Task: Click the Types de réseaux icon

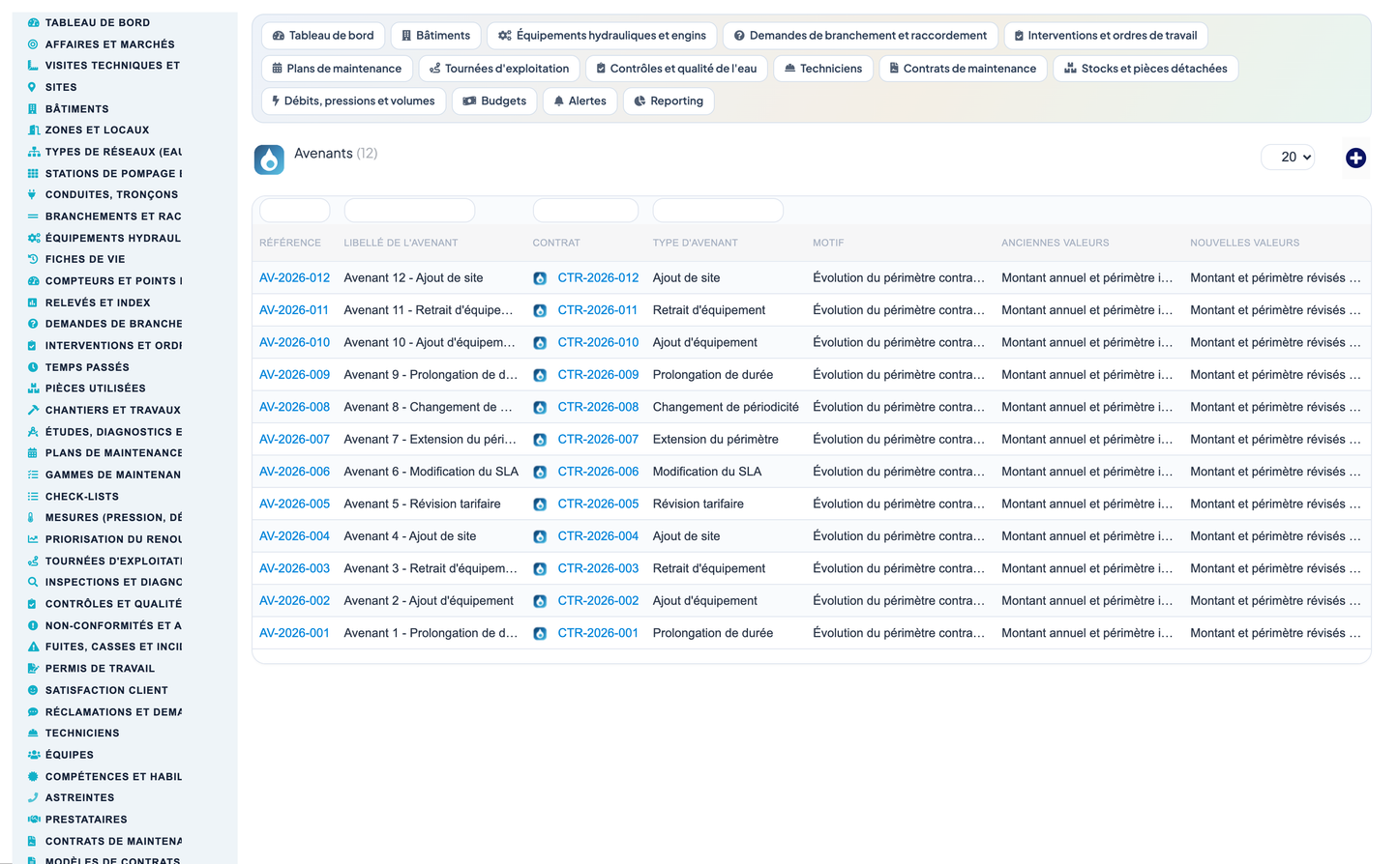Action: pyautogui.click(x=33, y=152)
